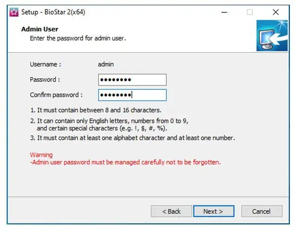Screen dimensions: 297x232
Task: Click the 'Enter the password for admin user' subtitle
Action: coord(77,38)
